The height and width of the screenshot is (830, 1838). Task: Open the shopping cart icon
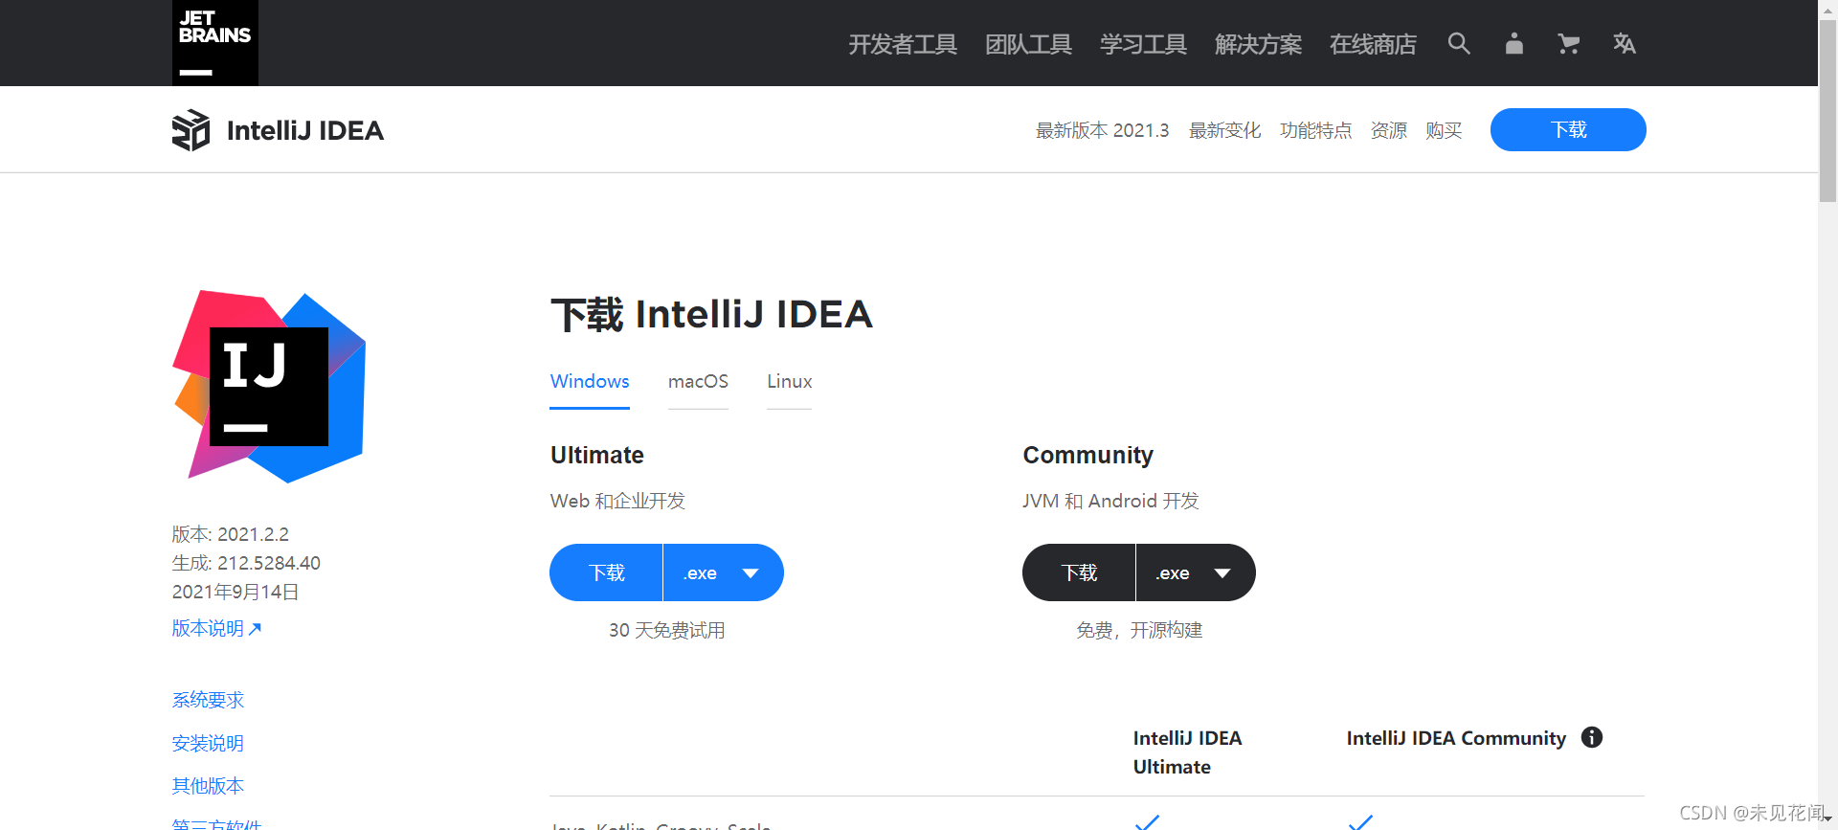1568,43
